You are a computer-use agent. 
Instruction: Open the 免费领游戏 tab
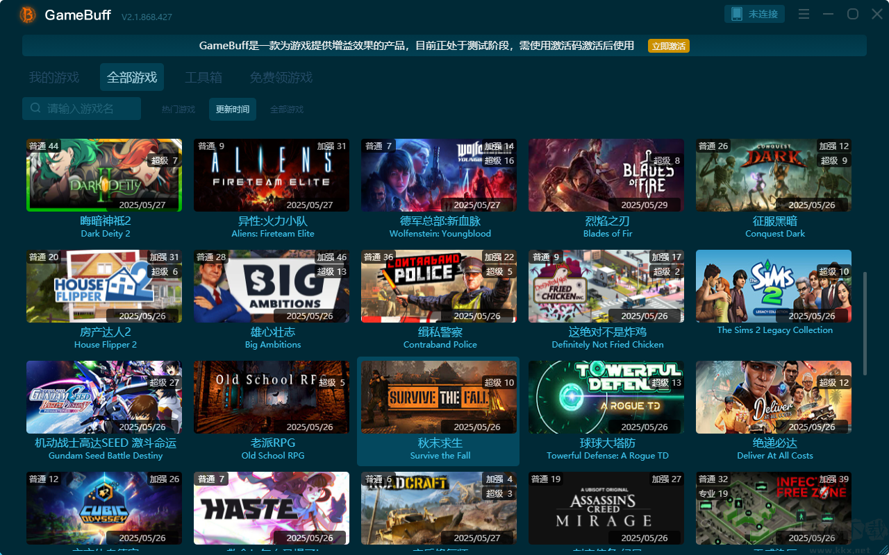[x=281, y=78]
